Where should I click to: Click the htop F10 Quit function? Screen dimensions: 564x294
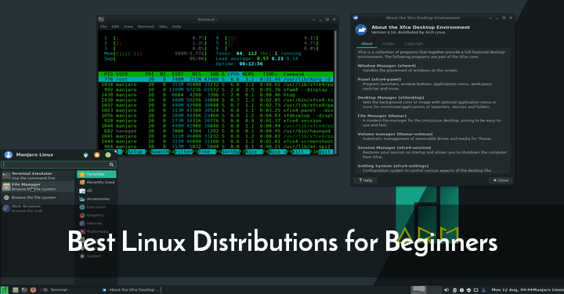[321, 152]
